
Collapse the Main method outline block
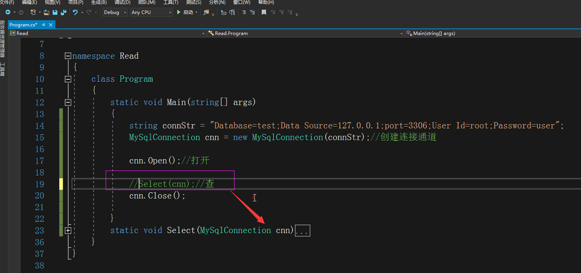point(68,102)
